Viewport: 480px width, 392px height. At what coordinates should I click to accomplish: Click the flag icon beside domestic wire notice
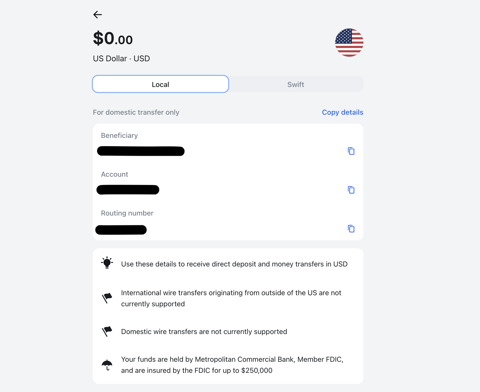[x=107, y=331]
